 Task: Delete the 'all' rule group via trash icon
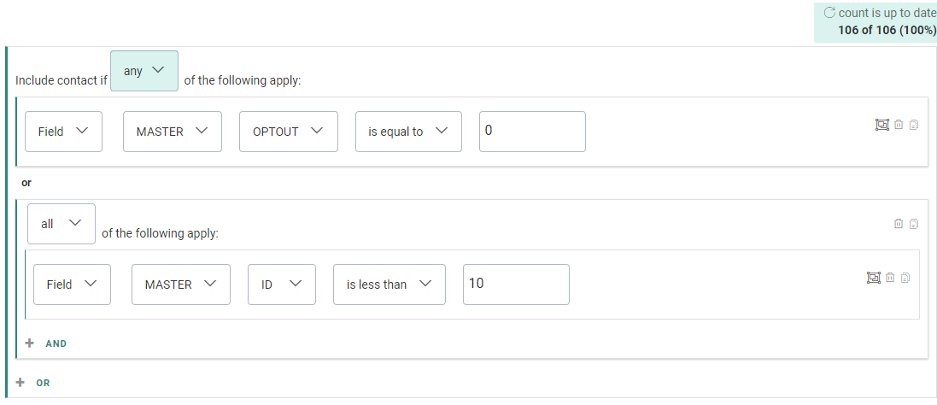pos(899,224)
